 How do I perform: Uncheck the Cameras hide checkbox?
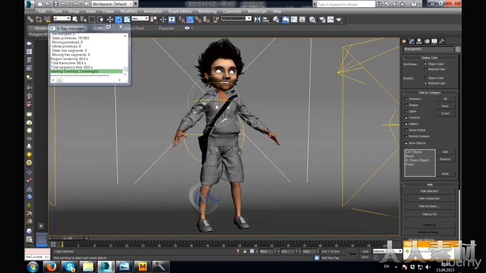[406, 118]
